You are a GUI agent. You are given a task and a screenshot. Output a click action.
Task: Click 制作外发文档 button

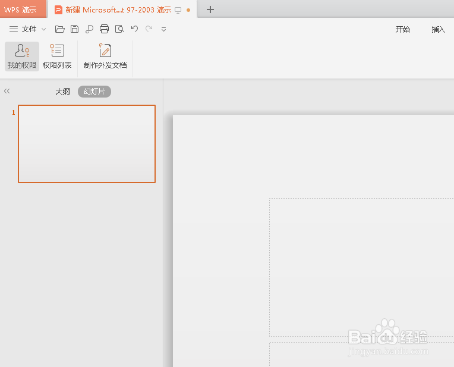tap(105, 57)
